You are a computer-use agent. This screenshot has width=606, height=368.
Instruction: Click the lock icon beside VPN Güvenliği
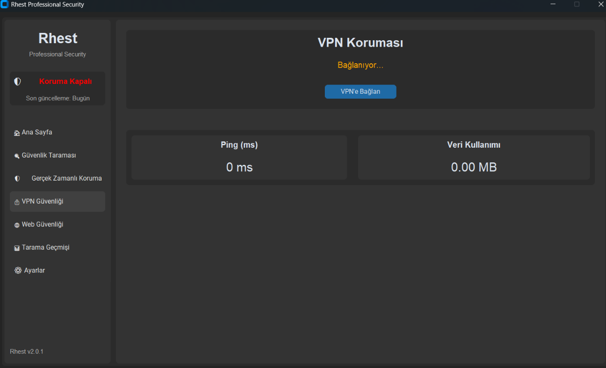click(x=17, y=202)
